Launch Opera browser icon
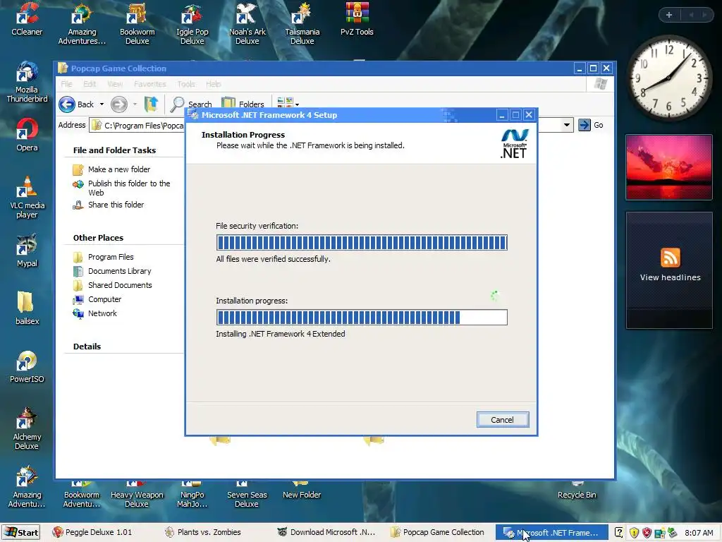This screenshot has height=542, width=722. tap(27, 135)
